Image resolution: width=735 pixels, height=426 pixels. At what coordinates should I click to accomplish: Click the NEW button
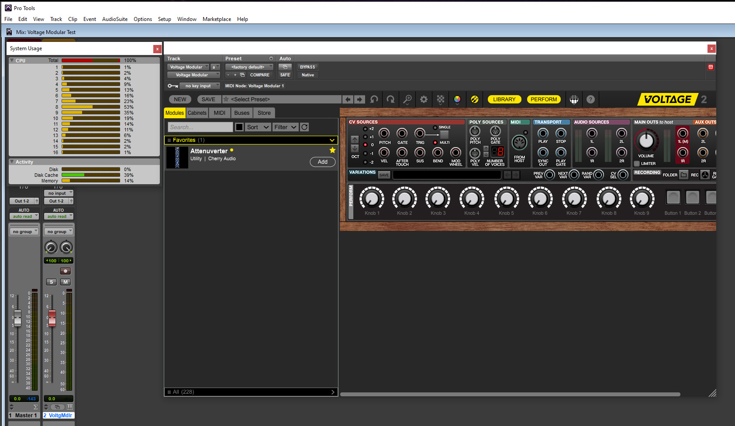click(180, 100)
